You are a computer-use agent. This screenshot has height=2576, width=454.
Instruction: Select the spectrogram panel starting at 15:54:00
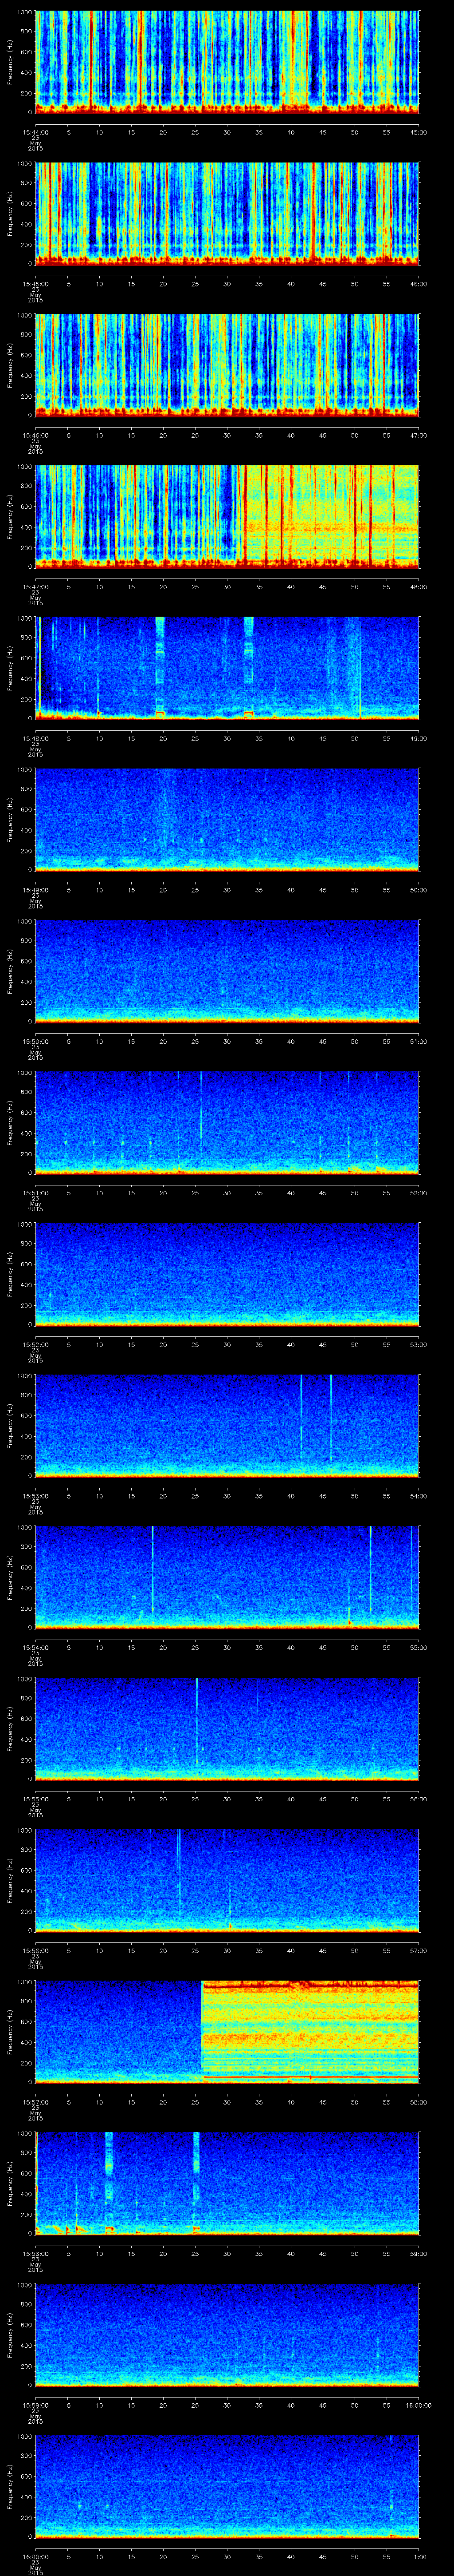coord(227,1577)
